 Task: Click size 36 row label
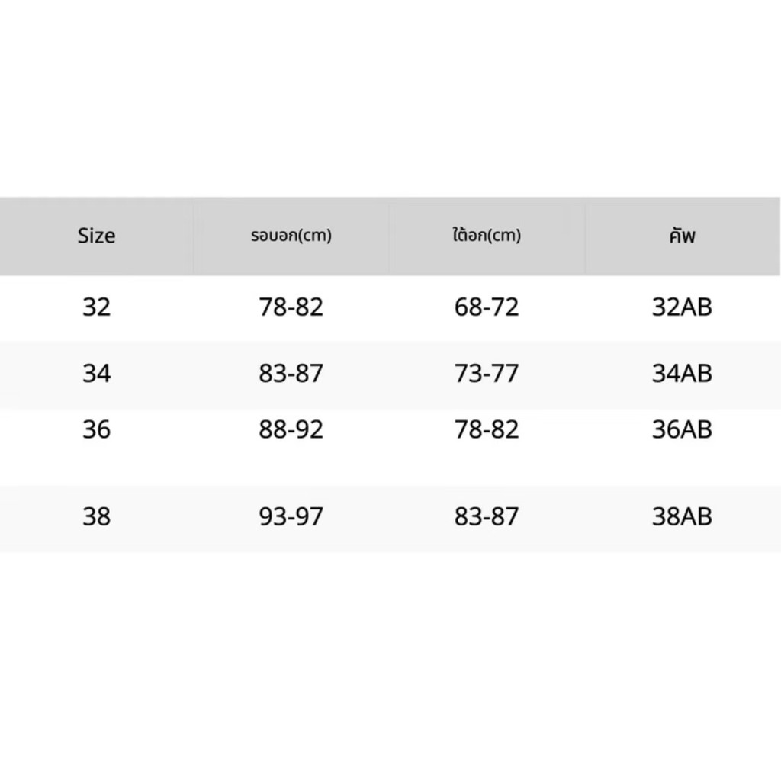(x=96, y=429)
